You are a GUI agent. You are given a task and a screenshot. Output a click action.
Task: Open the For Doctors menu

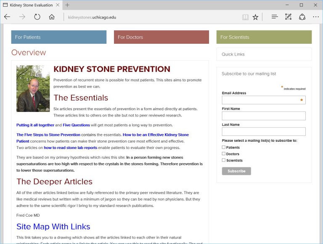(x=161, y=37)
